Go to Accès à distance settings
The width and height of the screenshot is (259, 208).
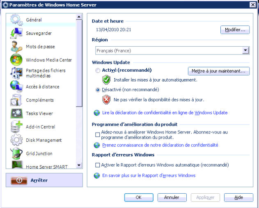click(41, 86)
